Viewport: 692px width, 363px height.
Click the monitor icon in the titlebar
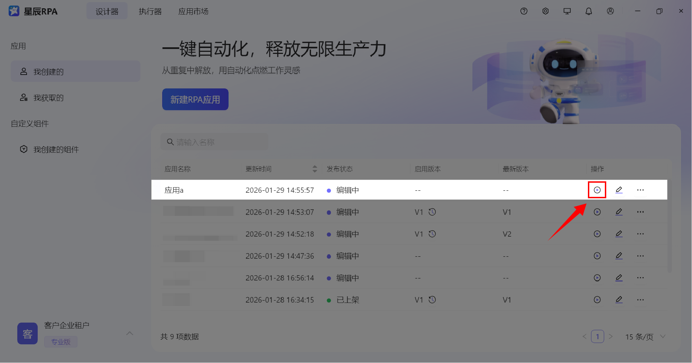pos(567,11)
